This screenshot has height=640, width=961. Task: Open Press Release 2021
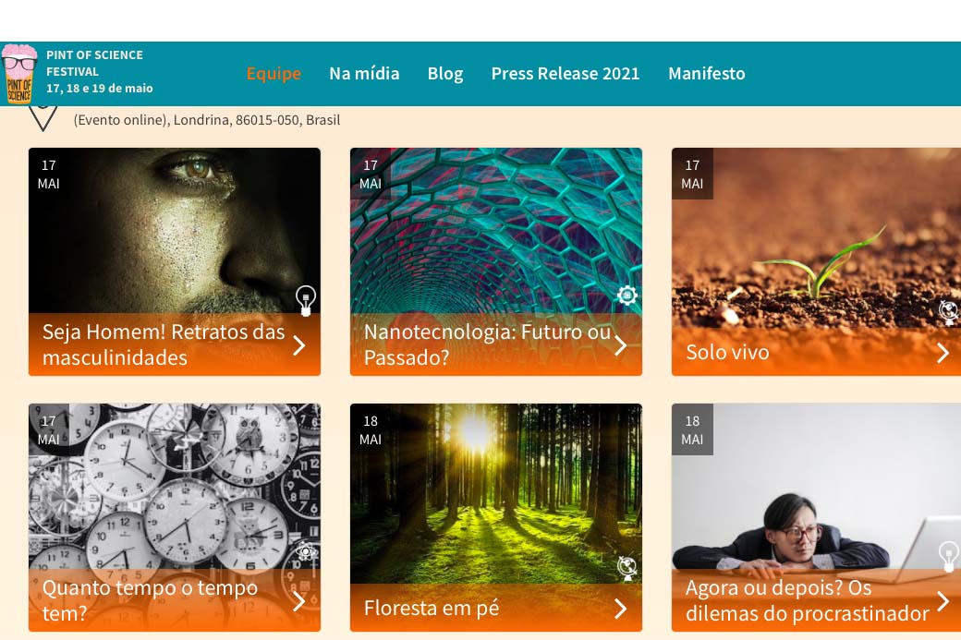pyautogui.click(x=566, y=74)
